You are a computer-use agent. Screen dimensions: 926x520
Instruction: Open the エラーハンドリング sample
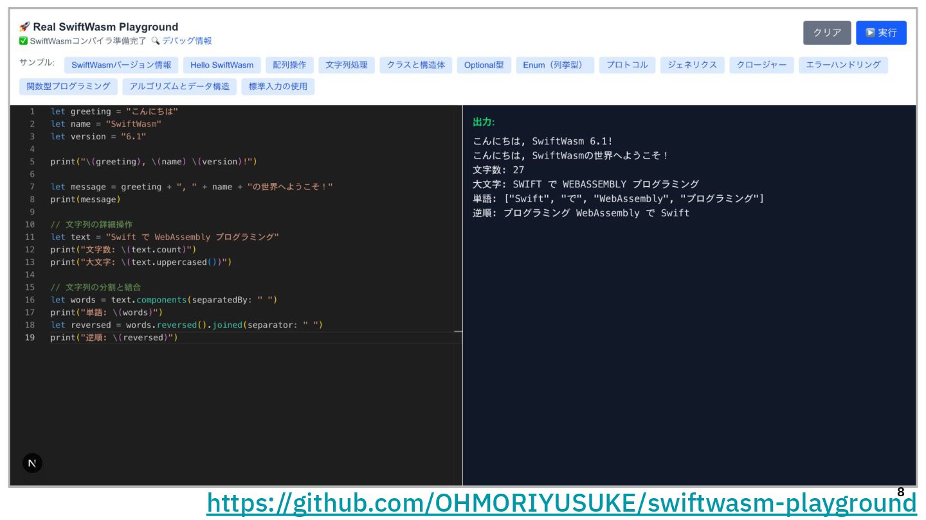(x=843, y=65)
